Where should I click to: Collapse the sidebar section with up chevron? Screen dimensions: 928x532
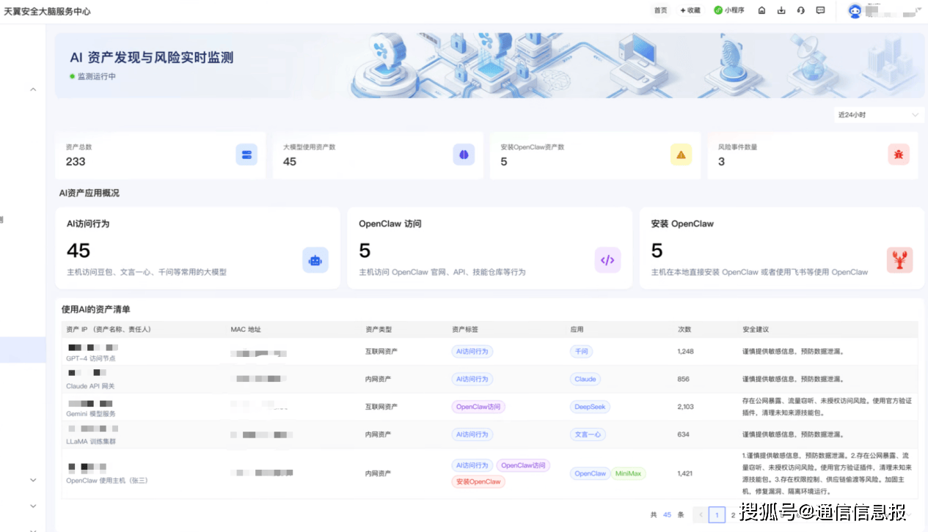pos(33,89)
